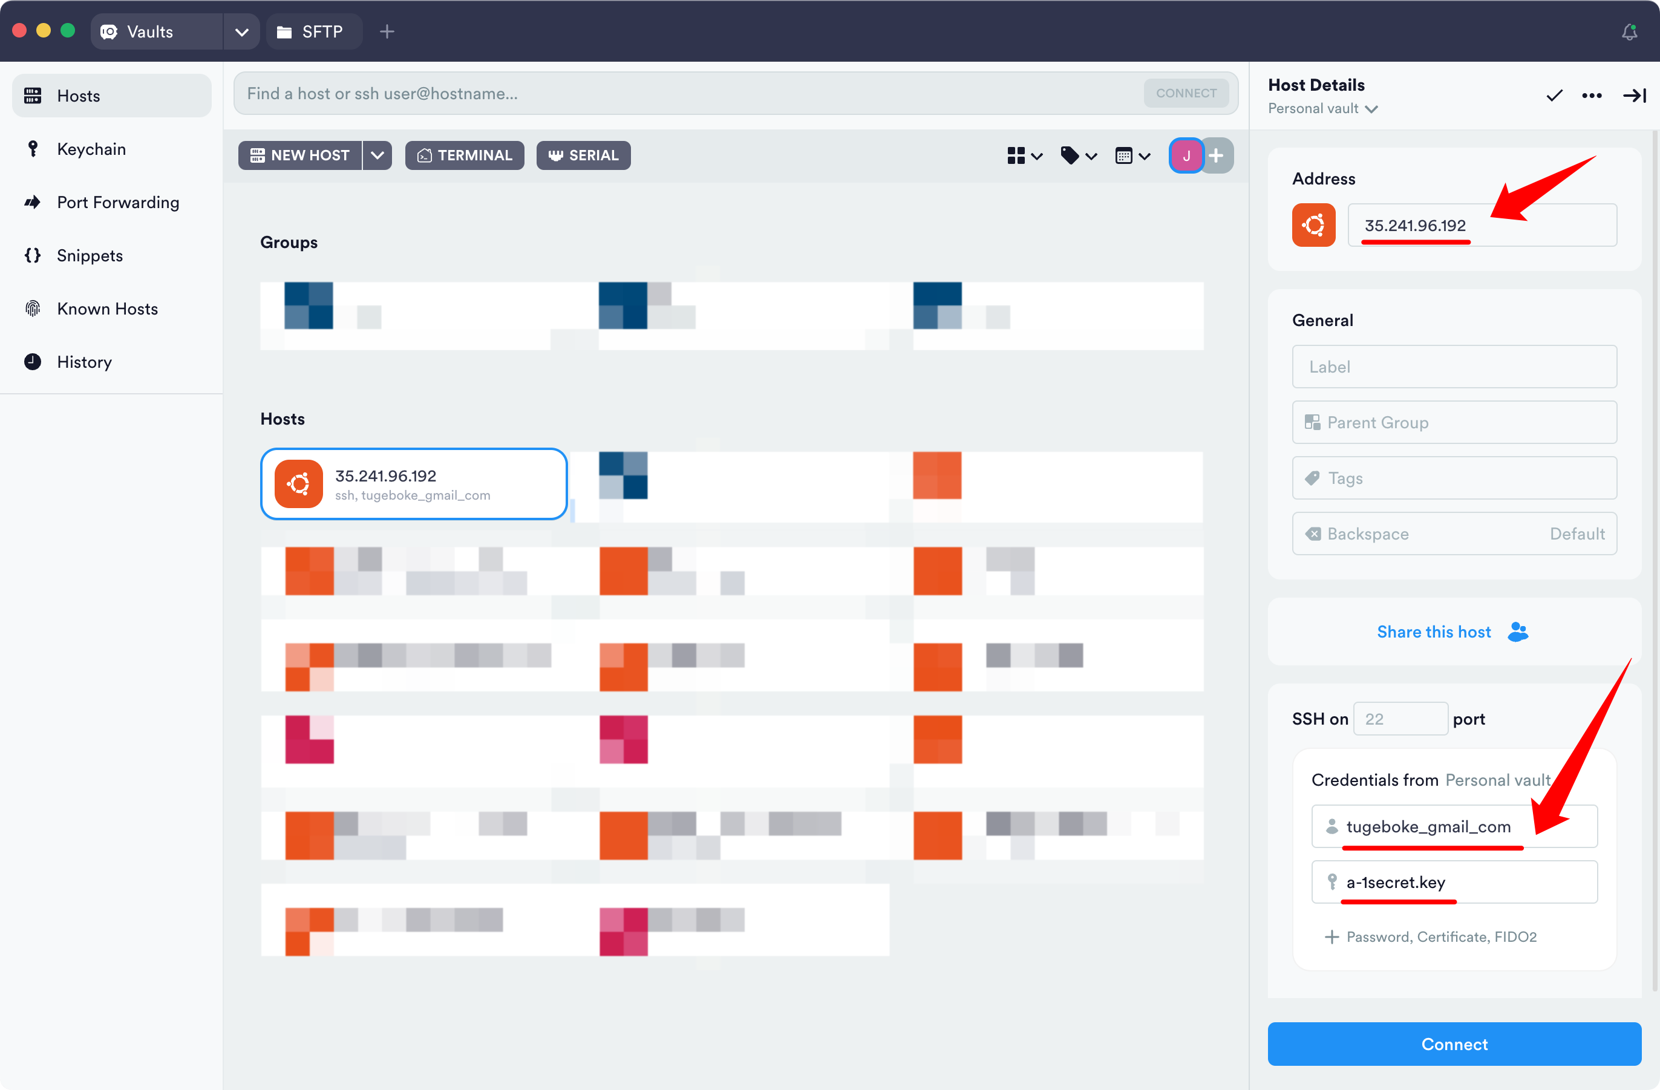Expand the Vaults tab dropdown arrow
This screenshot has height=1090, width=1660.
242,31
